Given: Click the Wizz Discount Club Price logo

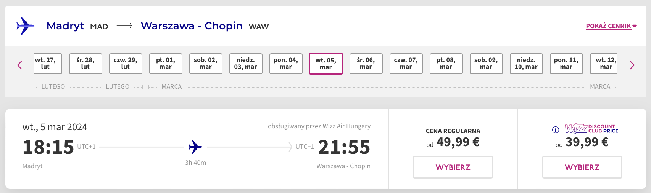Looking at the screenshot, I should (591, 129).
